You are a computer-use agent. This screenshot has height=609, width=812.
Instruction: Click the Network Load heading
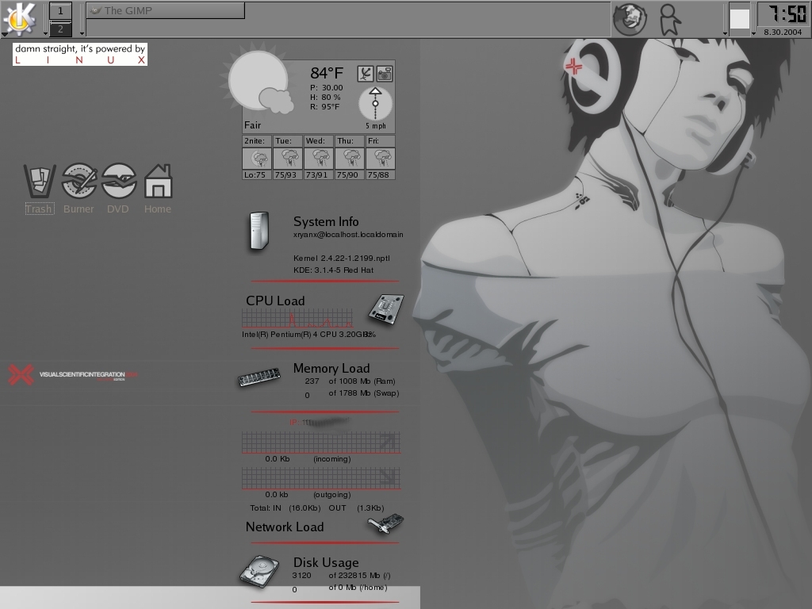click(x=285, y=527)
